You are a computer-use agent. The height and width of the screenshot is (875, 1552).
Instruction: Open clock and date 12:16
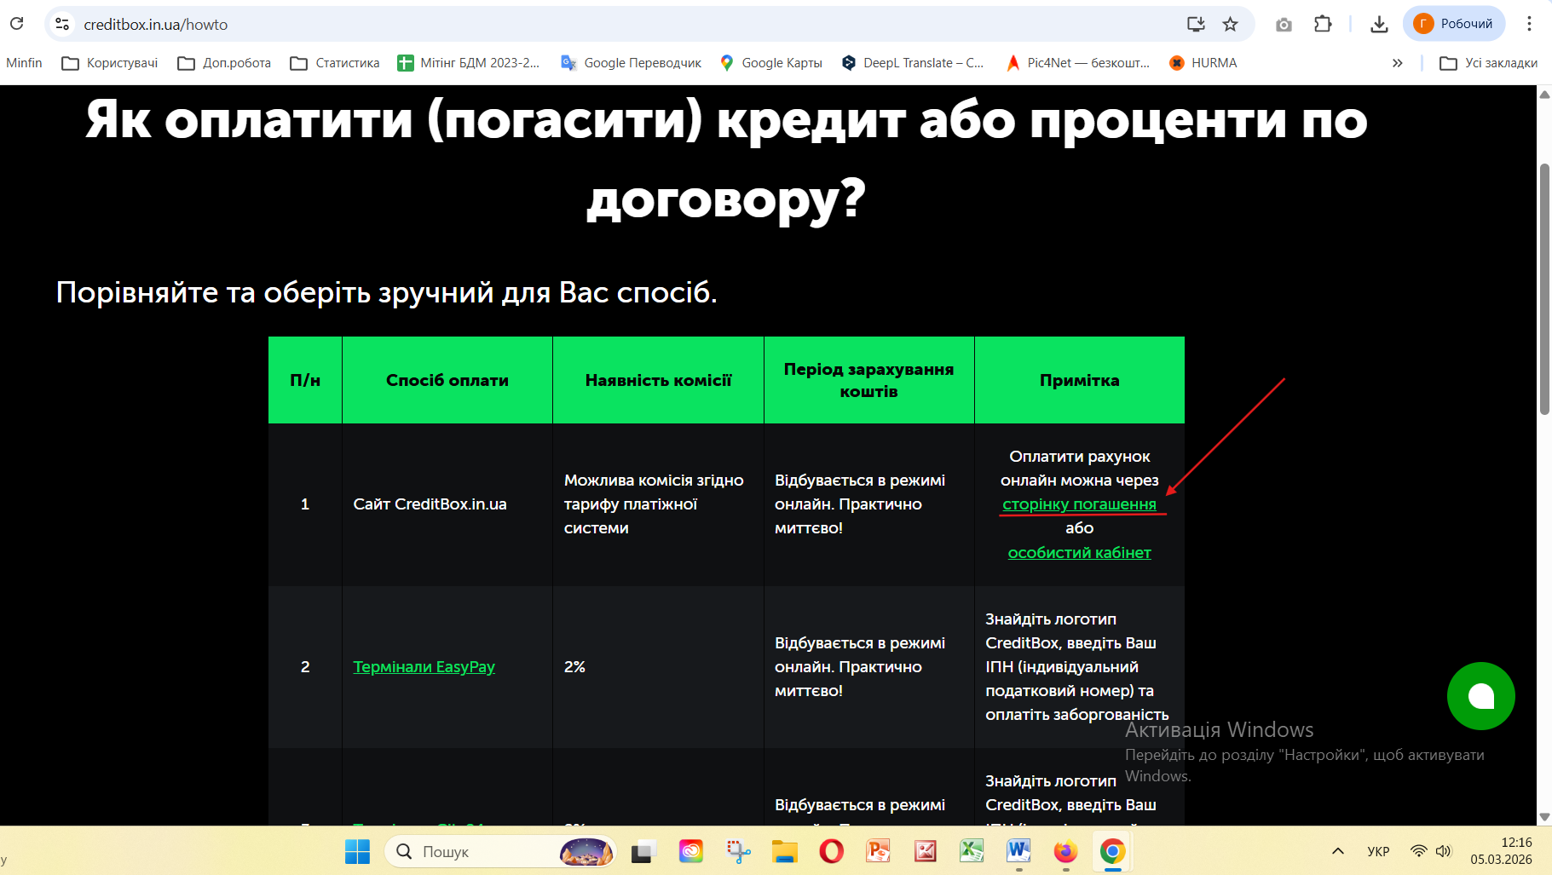point(1502,851)
